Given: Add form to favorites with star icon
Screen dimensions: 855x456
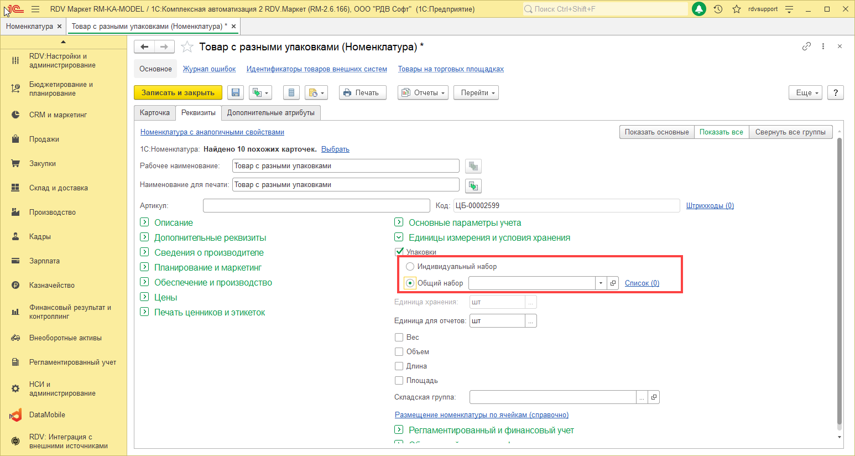Looking at the screenshot, I should (187, 47).
